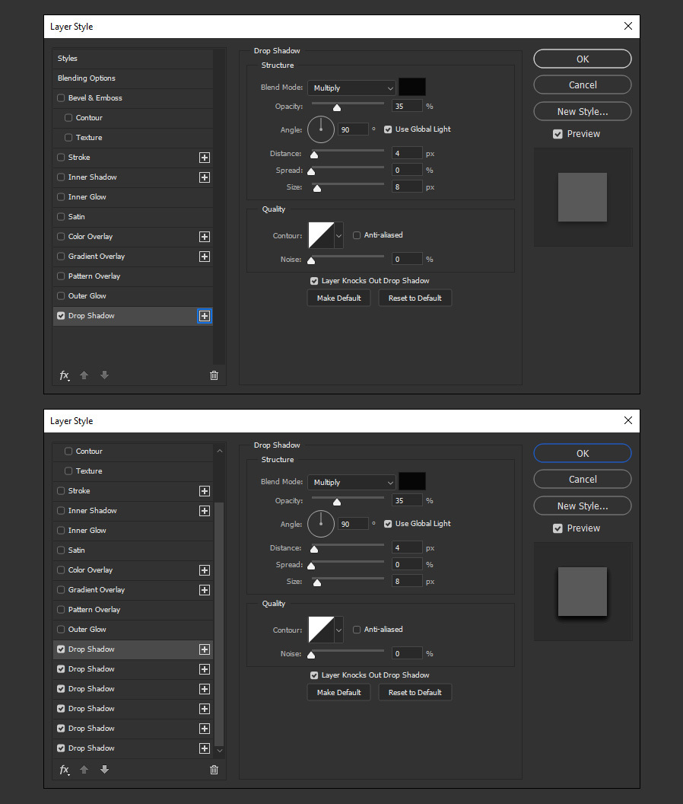Toggle Layer Knocks Out Drop Shadow in the lower dialog
This screenshot has width=683, height=804.
click(314, 675)
